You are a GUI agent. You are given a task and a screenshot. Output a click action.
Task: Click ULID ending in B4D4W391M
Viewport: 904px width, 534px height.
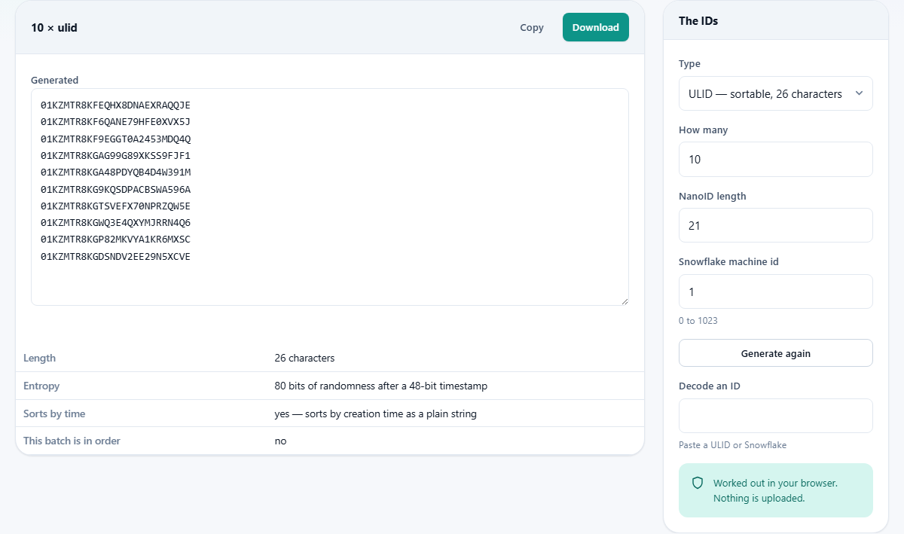pos(116,172)
